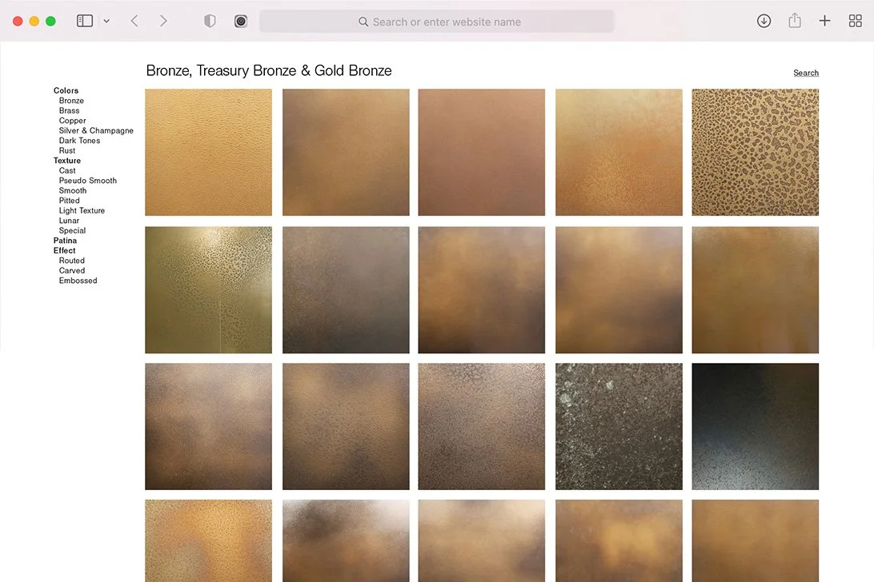
Task: Choose Dark Tones filter
Action: (80, 141)
